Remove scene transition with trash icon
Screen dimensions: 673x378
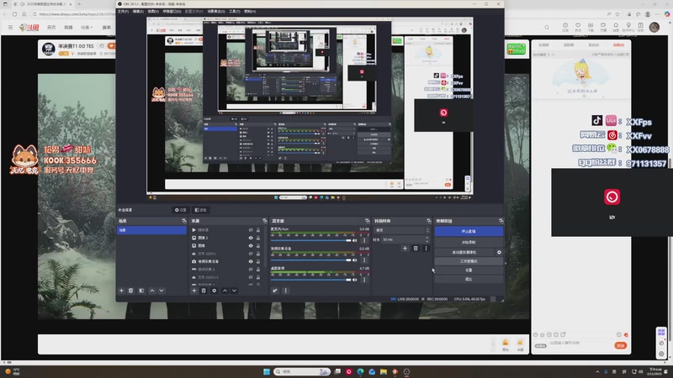tap(416, 248)
